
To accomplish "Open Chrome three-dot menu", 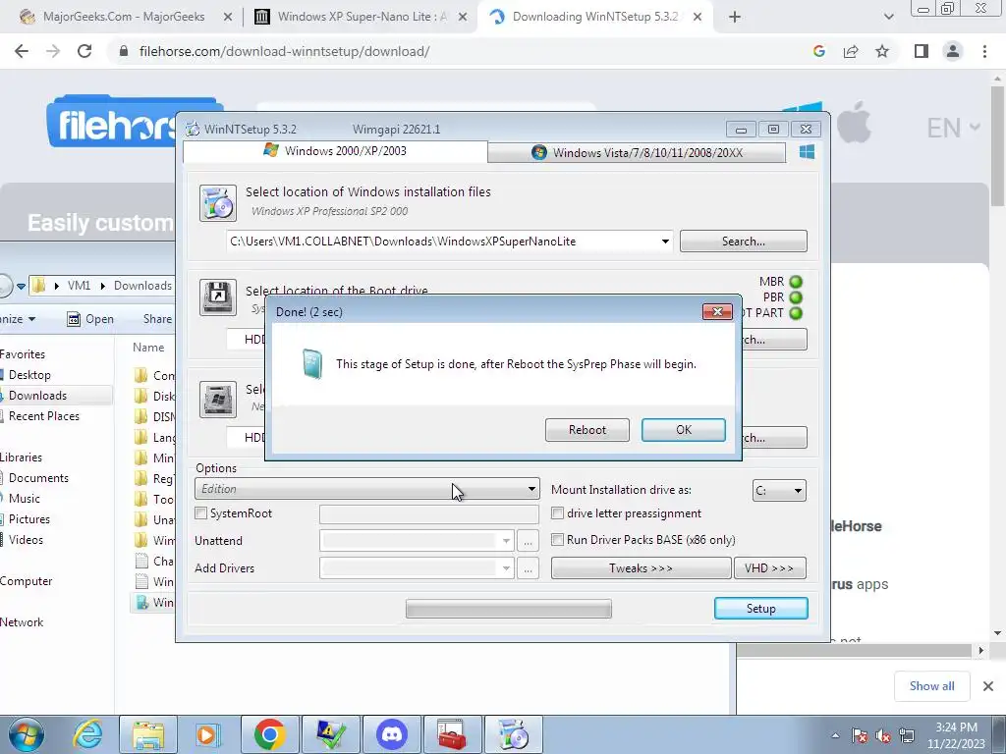I will coord(984,51).
